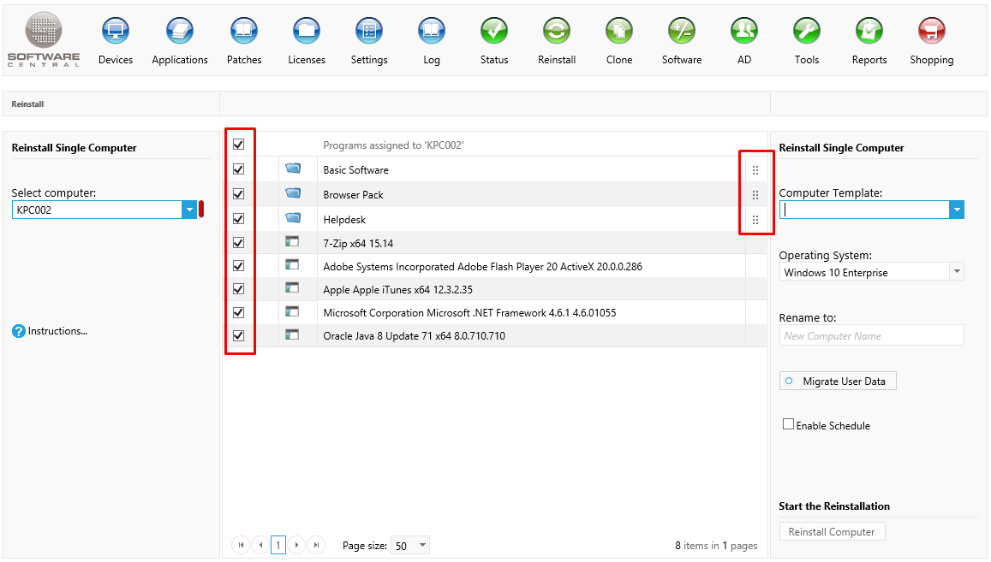991x562 pixels.
Task: Click the Rename to input field
Action: pyautogui.click(x=870, y=336)
